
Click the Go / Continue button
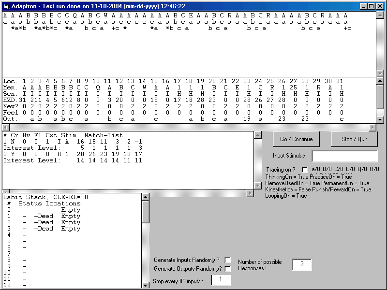click(296, 139)
